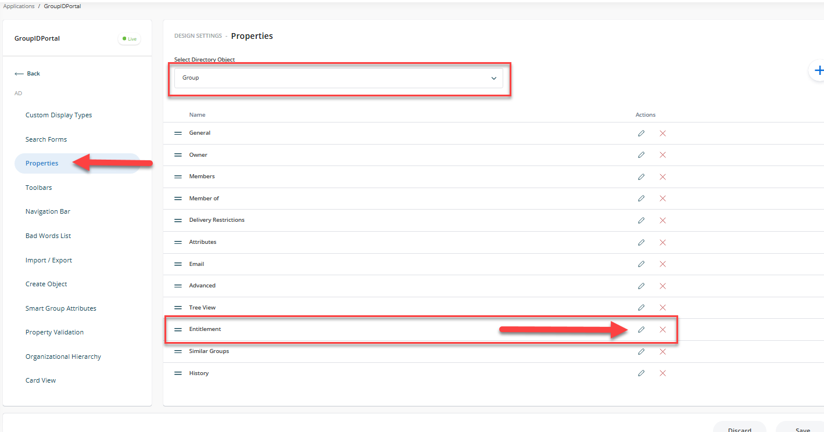Click the Save button

802,429
